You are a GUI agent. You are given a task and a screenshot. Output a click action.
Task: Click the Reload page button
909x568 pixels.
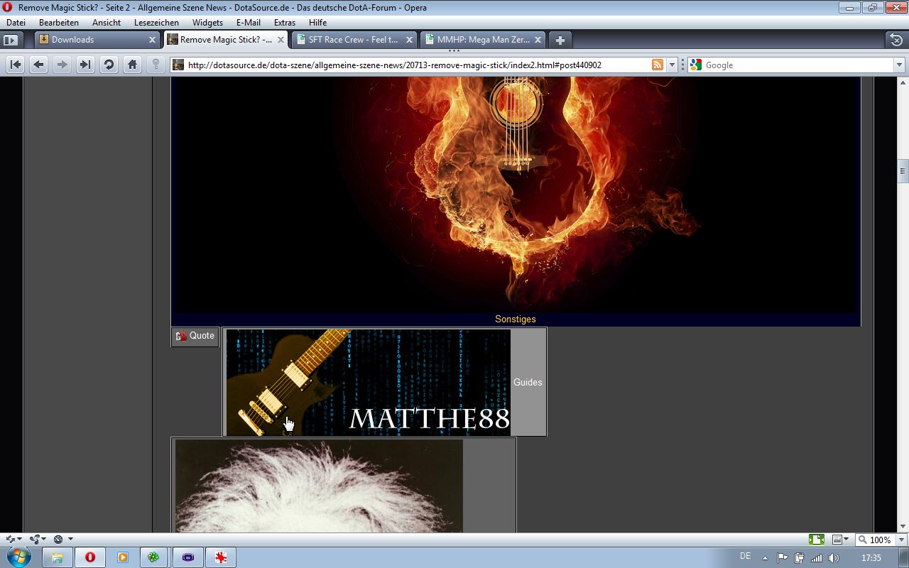coord(109,65)
